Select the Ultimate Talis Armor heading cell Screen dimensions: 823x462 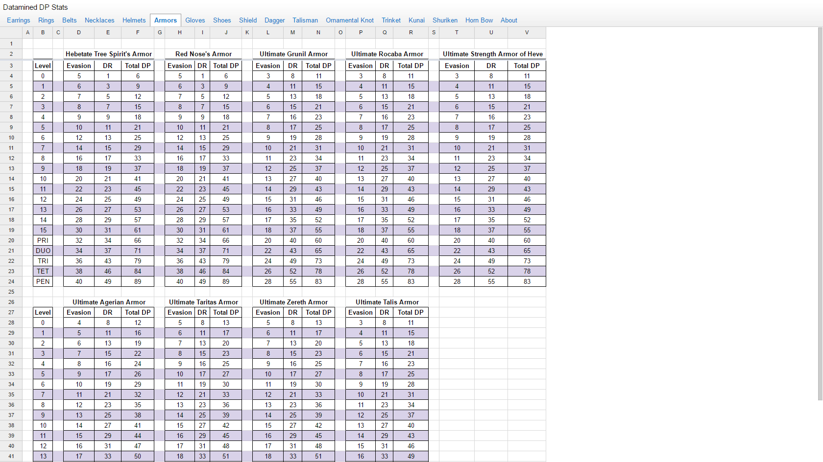point(387,302)
